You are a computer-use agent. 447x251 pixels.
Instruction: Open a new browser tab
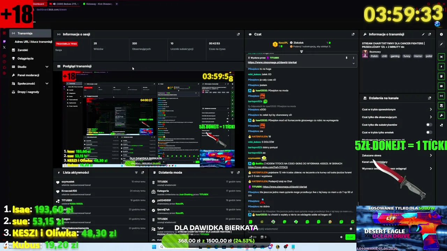click(117, 4)
